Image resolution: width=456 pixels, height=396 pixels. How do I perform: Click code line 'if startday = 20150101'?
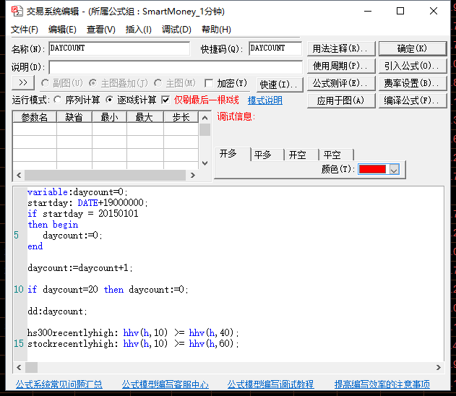pos(83,214)
